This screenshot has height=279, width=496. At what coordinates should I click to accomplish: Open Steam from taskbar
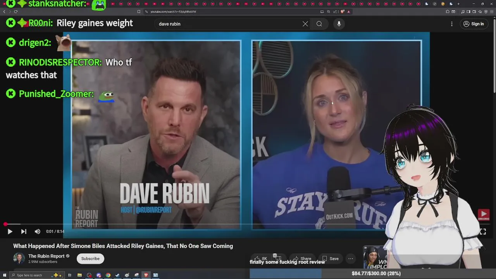(x=117, y=275)
